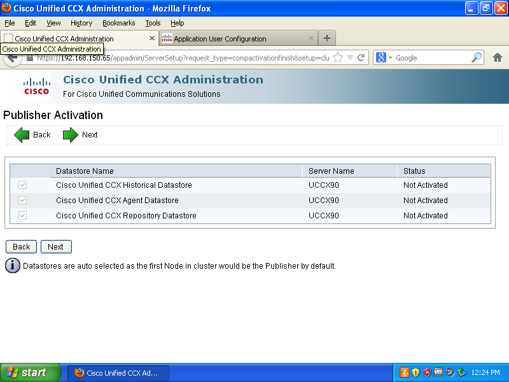Close the Cisco Unified CCX Administration tab
Viewport: 509px width, 382px height.
tap(151, 38)
